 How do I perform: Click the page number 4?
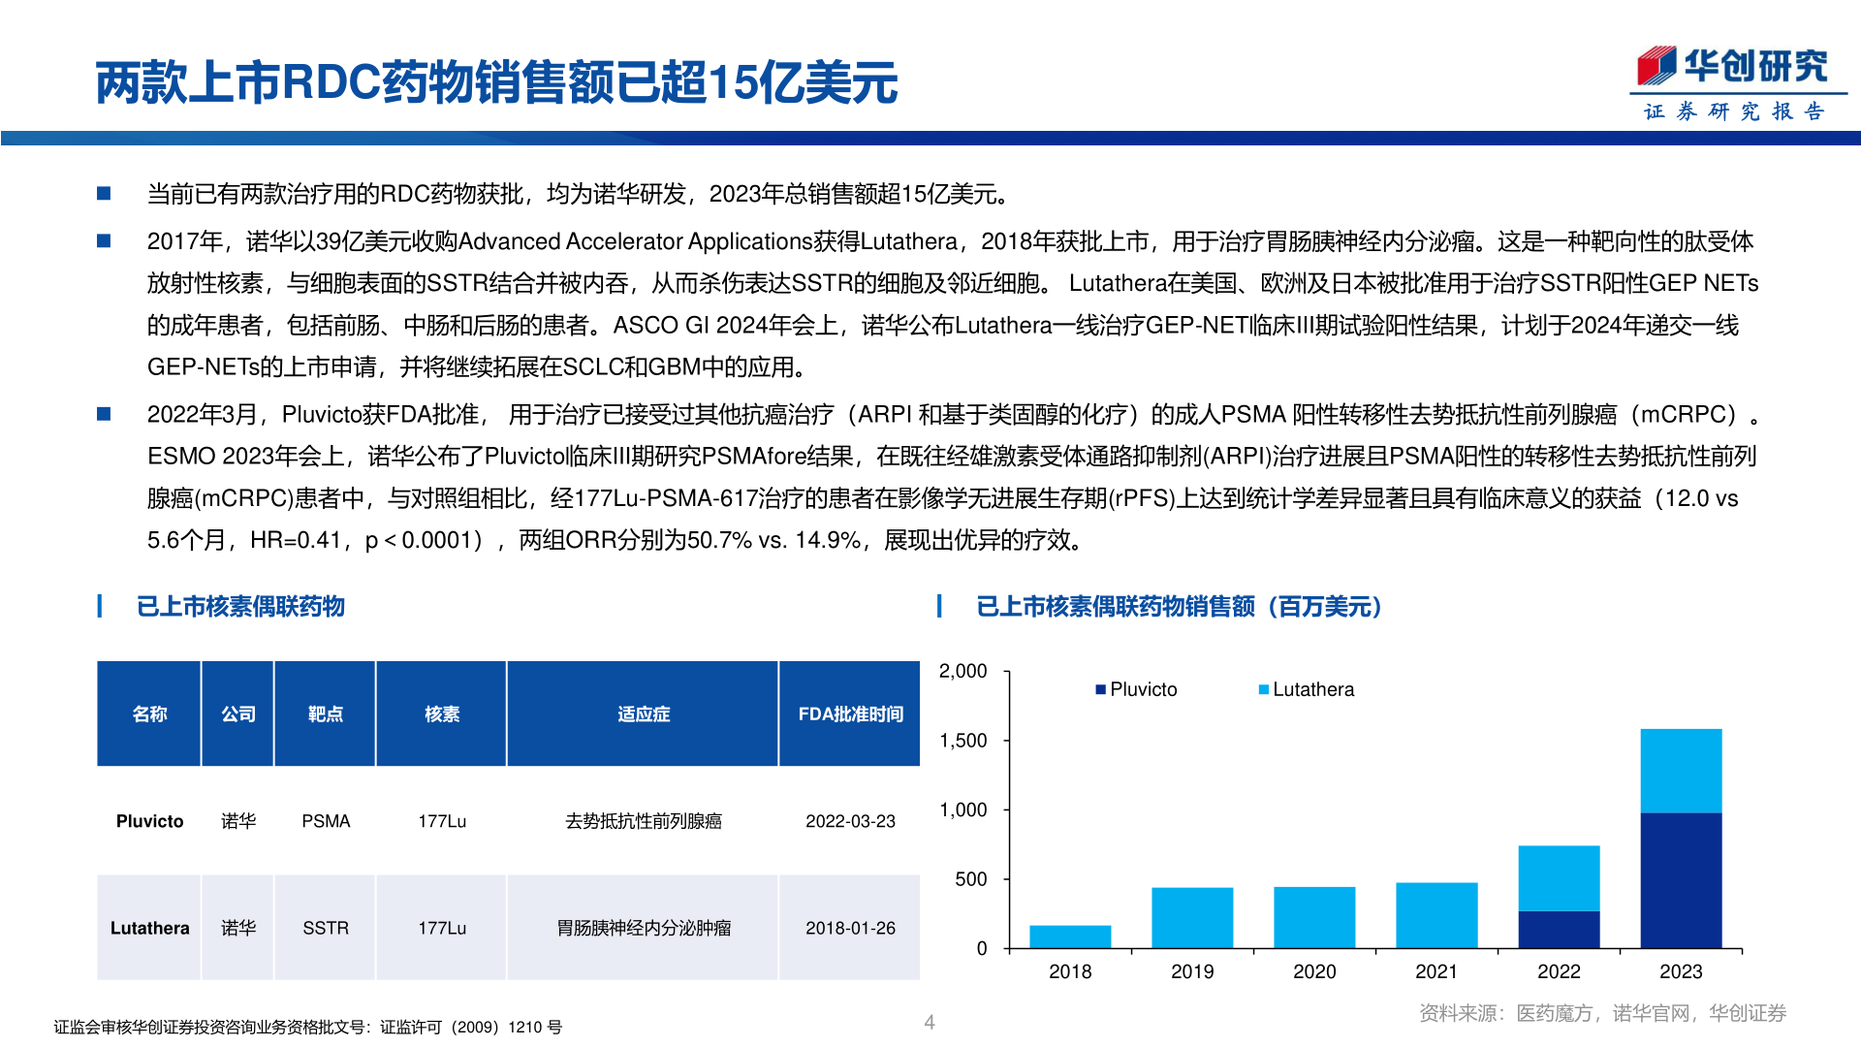pos(930,1022)
